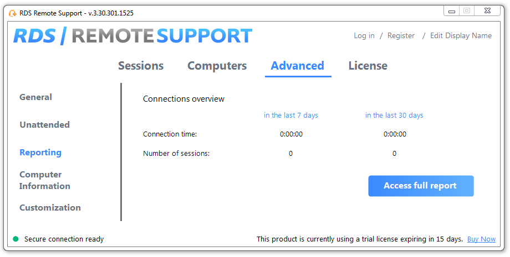This screenshot has height=257, width=510.
Task: Click the orange headset app icon in title bar
Action: tap(12, 13)
